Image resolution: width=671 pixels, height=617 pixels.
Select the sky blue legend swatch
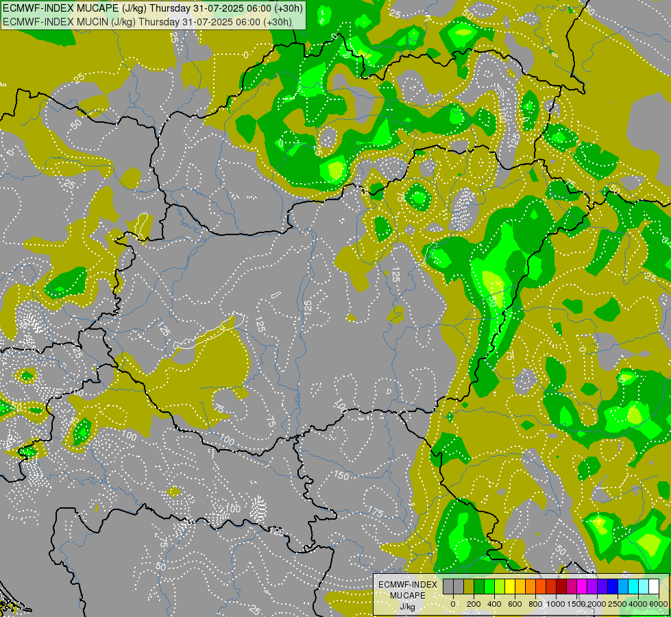[x=624, y=586]
